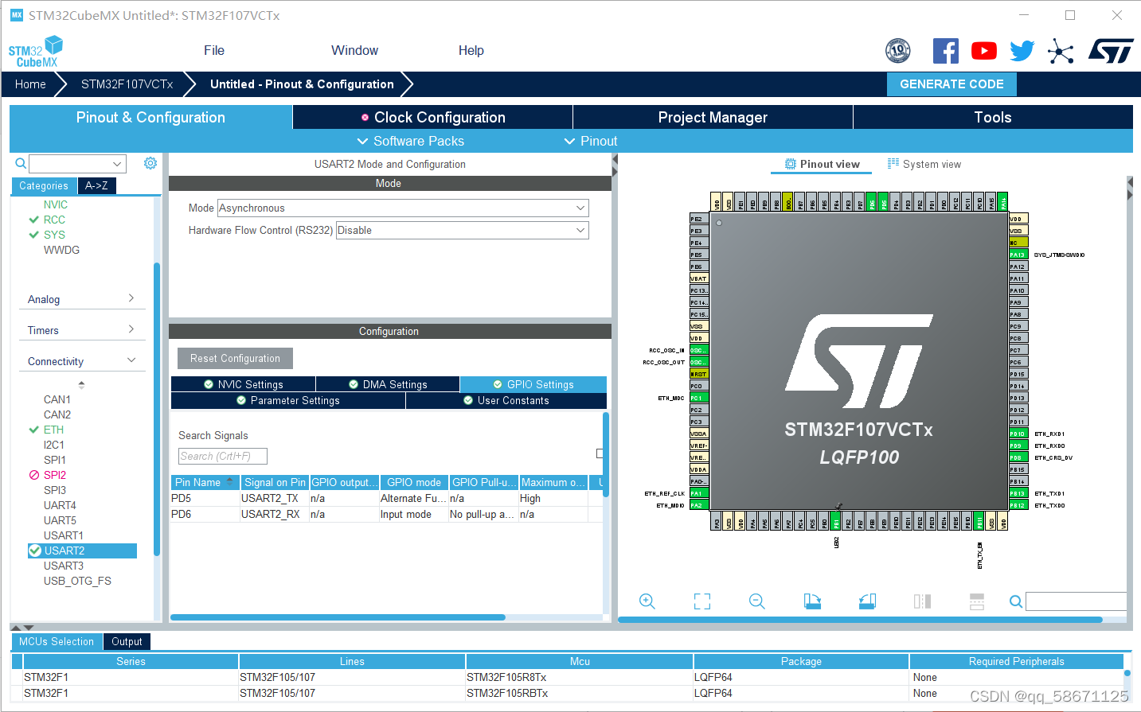Image resolution: width=1141 pixels, height=712 pixels.
Task: Rotate the chip clockwise
Action: [811, 601]
